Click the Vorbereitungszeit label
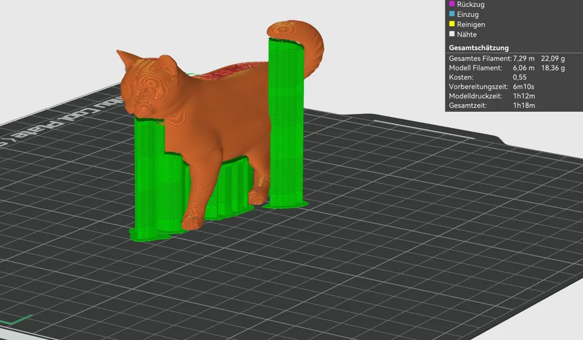The width and height of the screenshot is (583, 340). click(478, 87)
